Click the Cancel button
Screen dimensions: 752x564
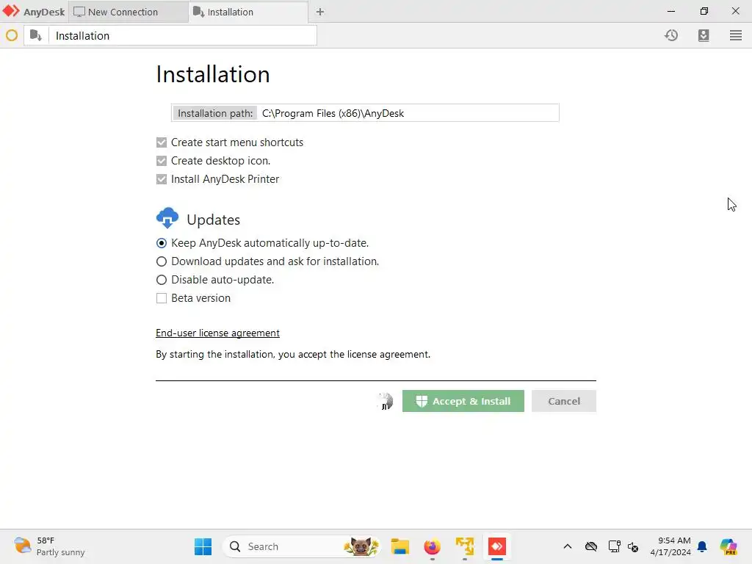click(x=564, y=401)
